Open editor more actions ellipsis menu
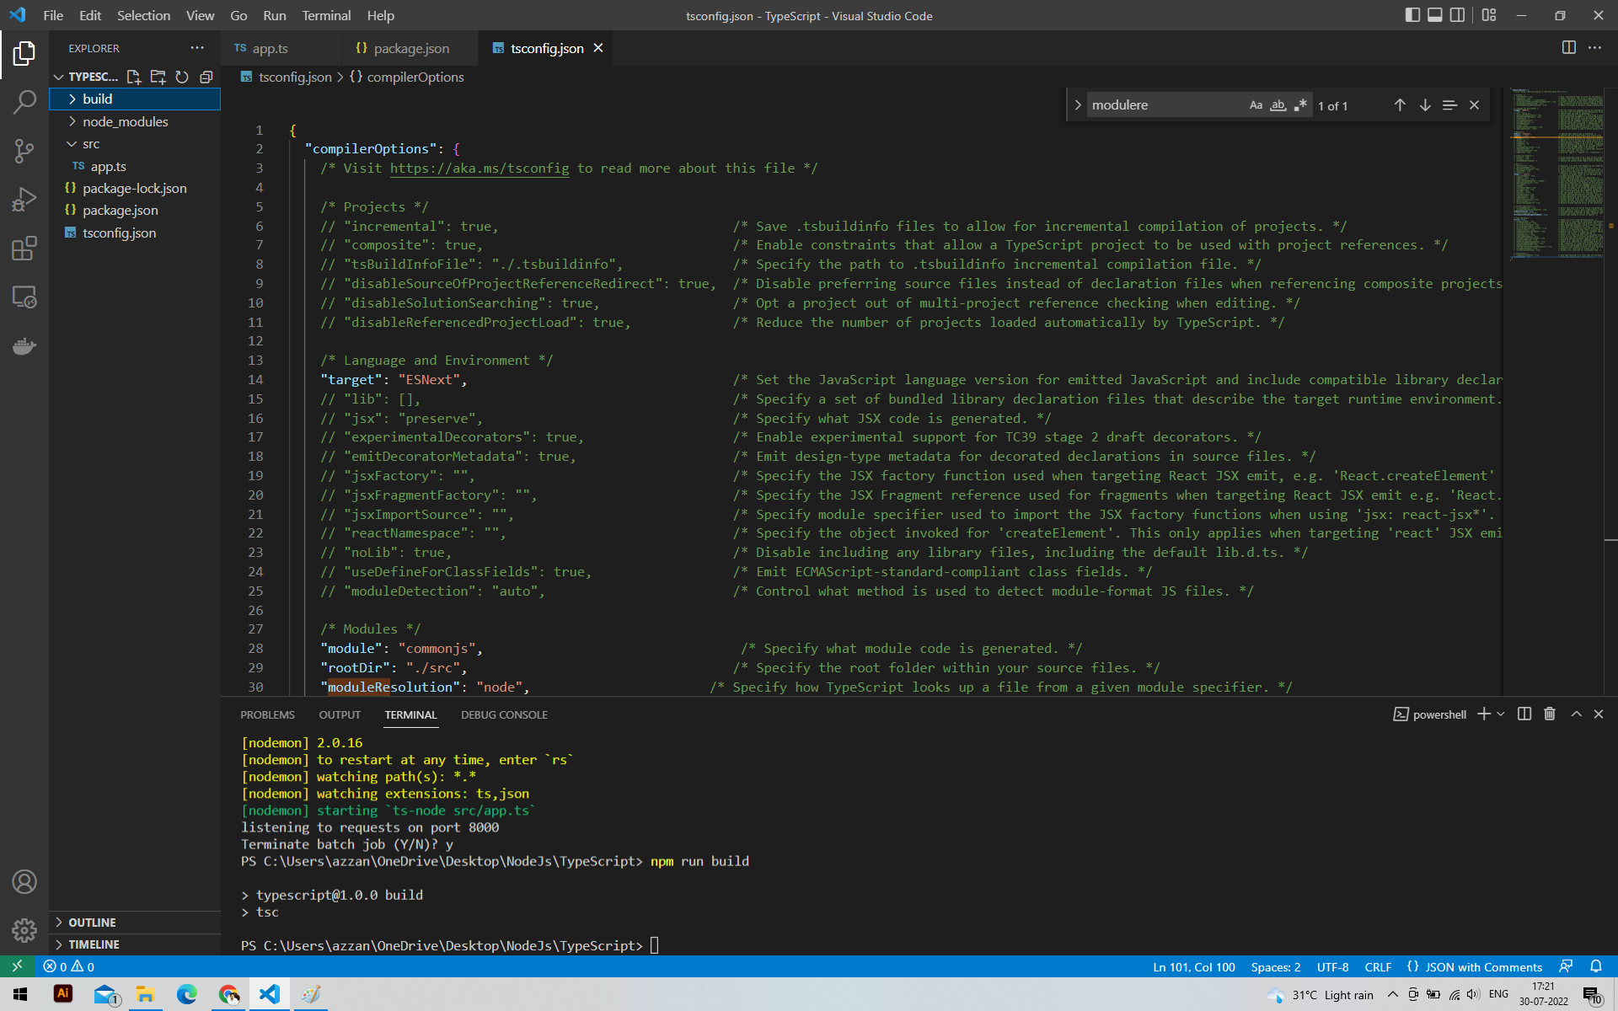This screenshot has width=1618, height=1011. pos(1594,48)
